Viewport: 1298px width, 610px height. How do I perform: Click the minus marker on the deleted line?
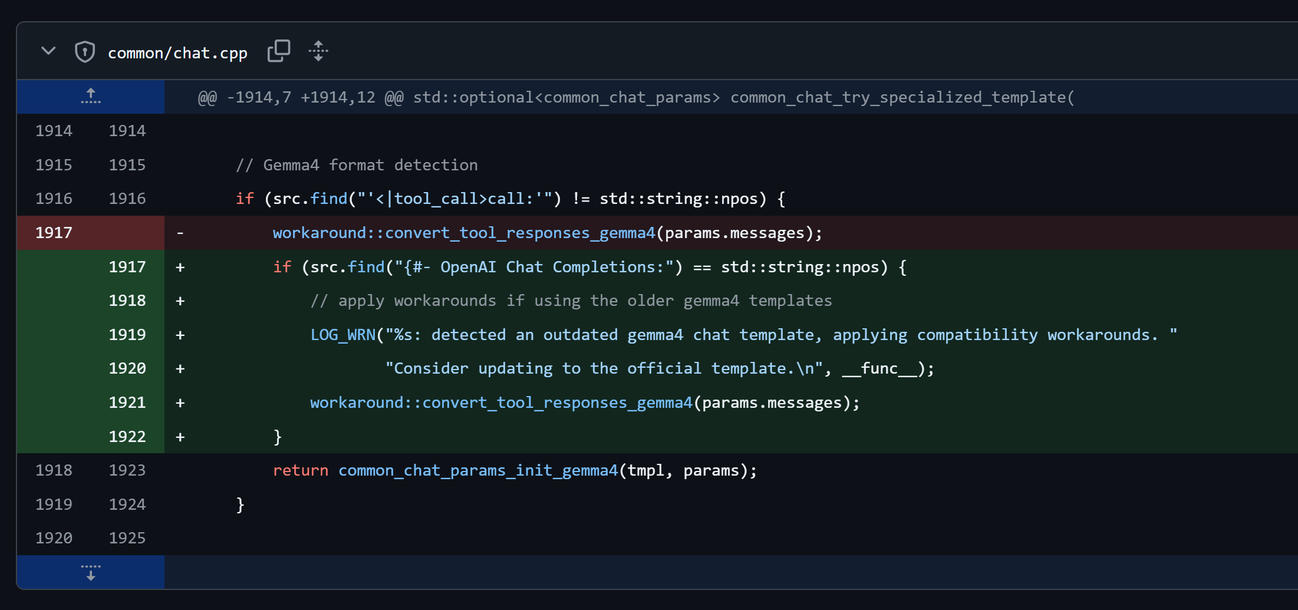point(180,233)
